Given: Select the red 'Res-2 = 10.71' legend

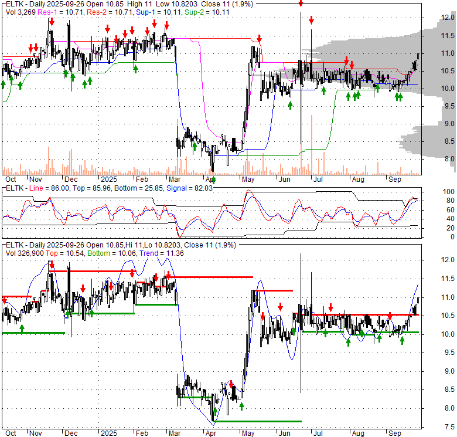Looking at the screenshot, I should pyautogui.click(x=110, y=12).
